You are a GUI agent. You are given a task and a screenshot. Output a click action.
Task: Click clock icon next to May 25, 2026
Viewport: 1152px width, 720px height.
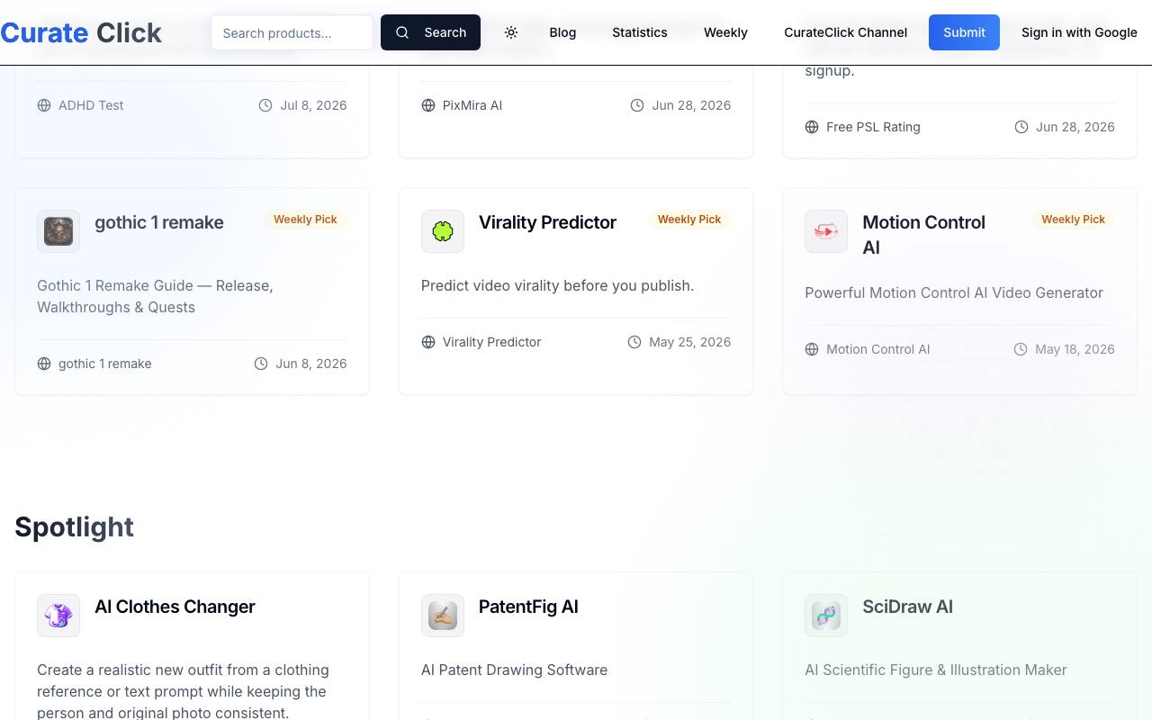point(634,342)
